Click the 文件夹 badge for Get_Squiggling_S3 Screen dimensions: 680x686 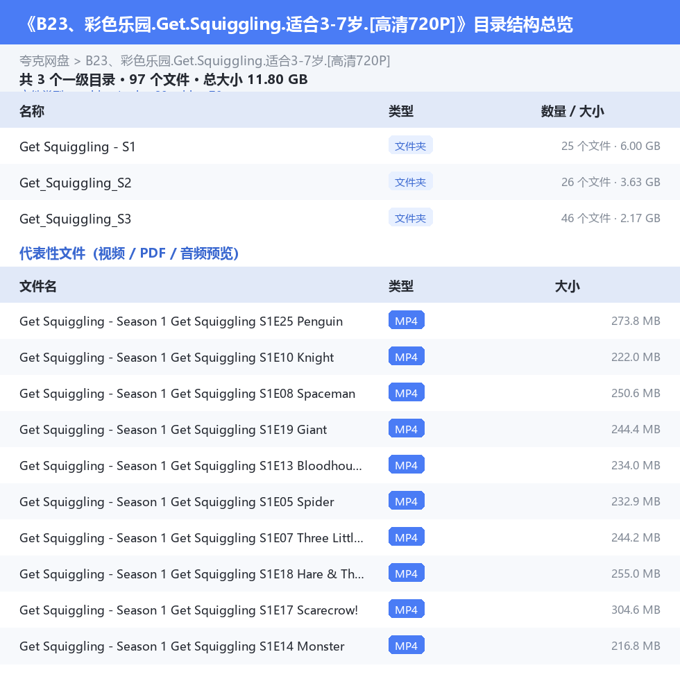(x=410, y=218)
